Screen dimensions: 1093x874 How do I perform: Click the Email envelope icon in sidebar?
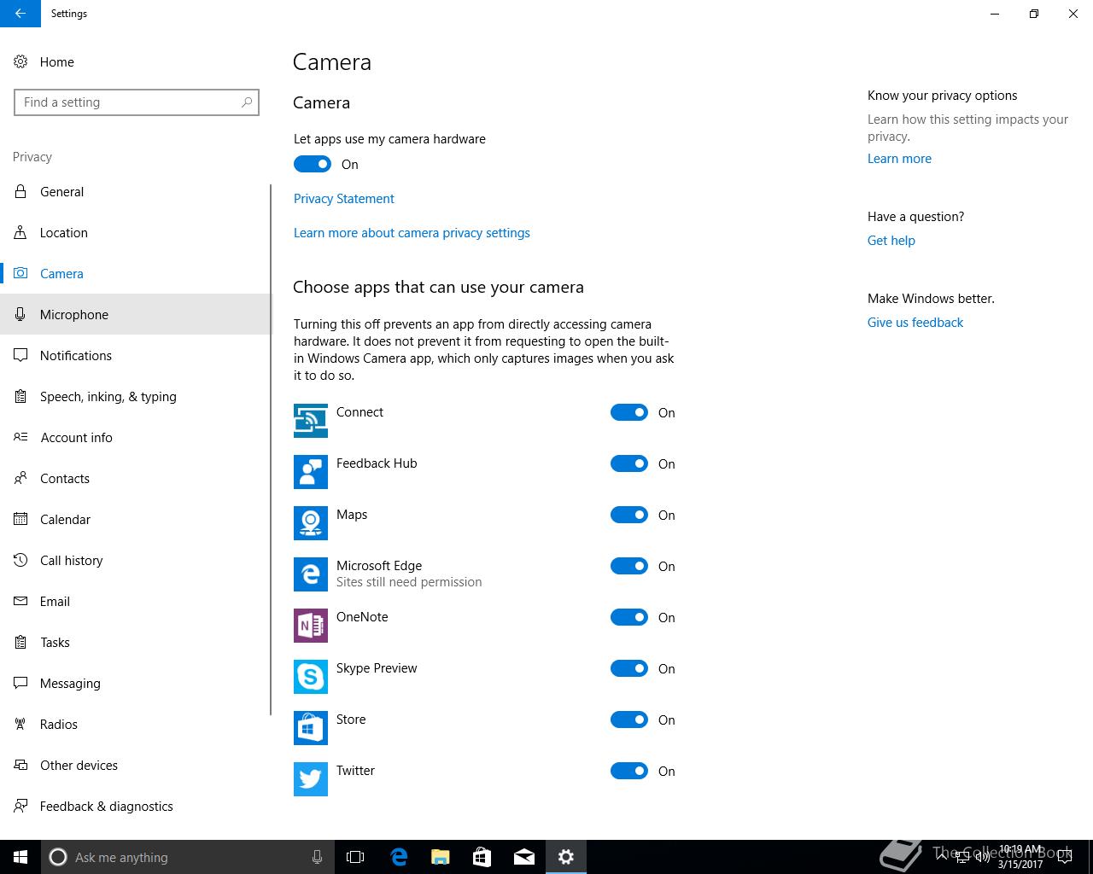point(20,601)
